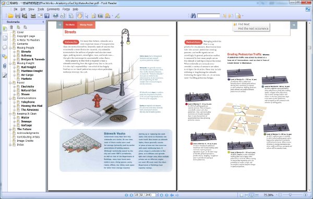Click the search options document icon
The image size is (313, 199).
[x=238, y=16]
